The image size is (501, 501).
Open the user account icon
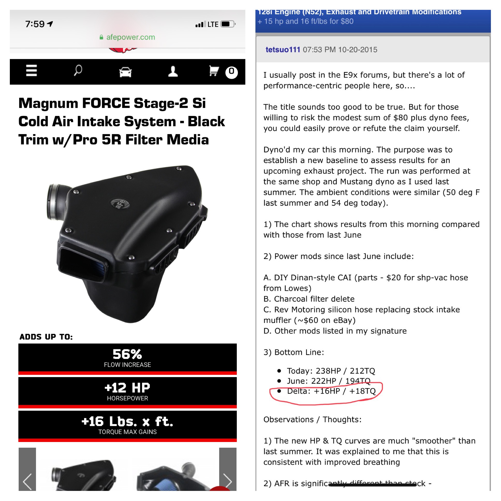173,71
